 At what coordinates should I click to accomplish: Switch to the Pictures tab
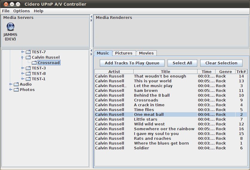coord(124,53)
